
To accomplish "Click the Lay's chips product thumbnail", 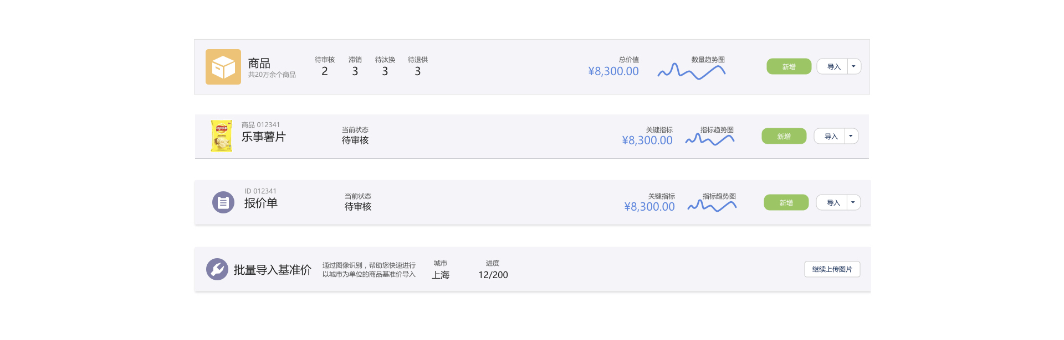I will click(x=221, y=136).
